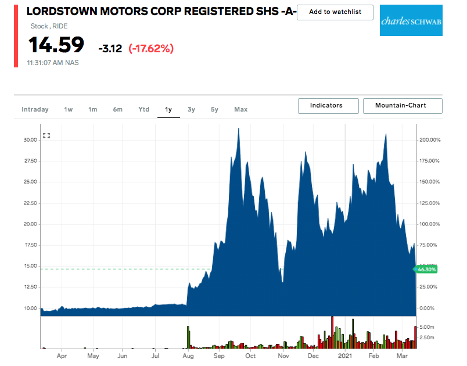The height and width of the screenshot is (366, 467).
Task: Click the percent change (-17.62%)
Action: coord(151,48)
